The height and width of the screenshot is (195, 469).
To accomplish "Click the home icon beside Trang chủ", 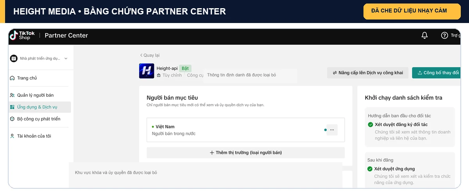I will (13, 78).
